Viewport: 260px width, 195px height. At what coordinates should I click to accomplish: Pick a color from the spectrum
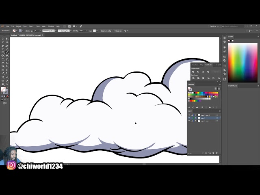click(243, 63)
